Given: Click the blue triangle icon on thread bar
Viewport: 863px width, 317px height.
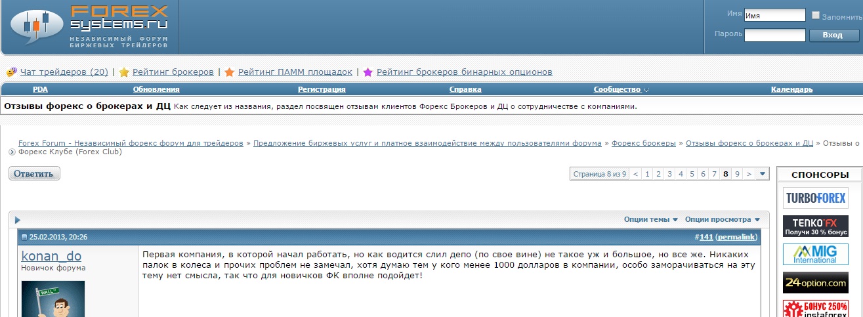Looking at the screenshot, I should pos(18,220).
